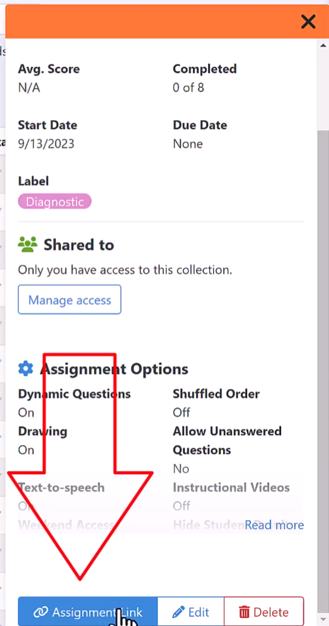Close the assignment details panel

[x=308, y=21]
